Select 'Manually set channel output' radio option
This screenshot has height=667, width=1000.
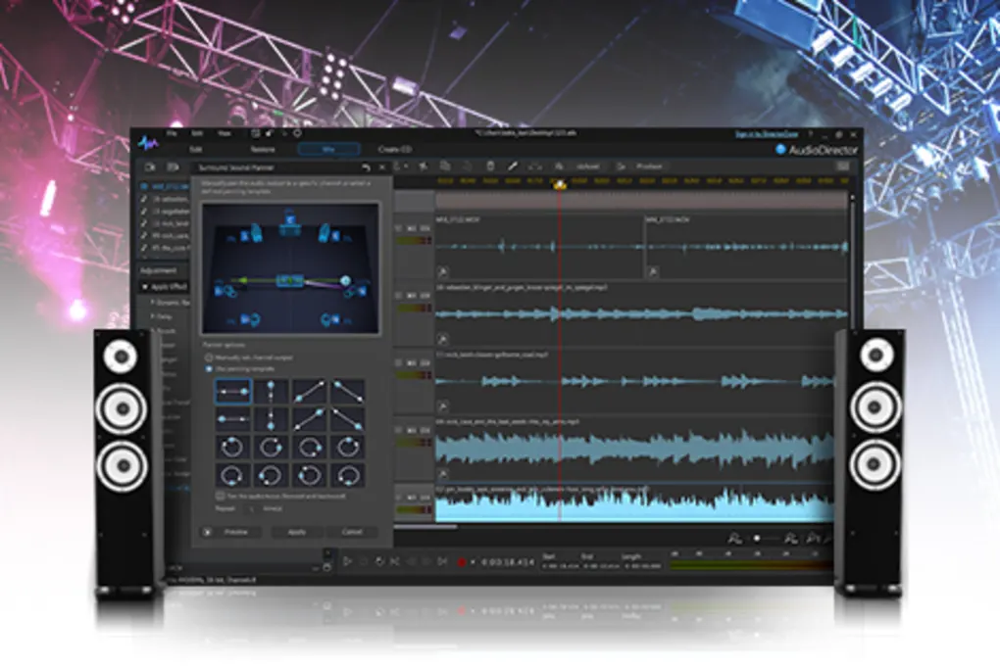[x=209, y=358]
